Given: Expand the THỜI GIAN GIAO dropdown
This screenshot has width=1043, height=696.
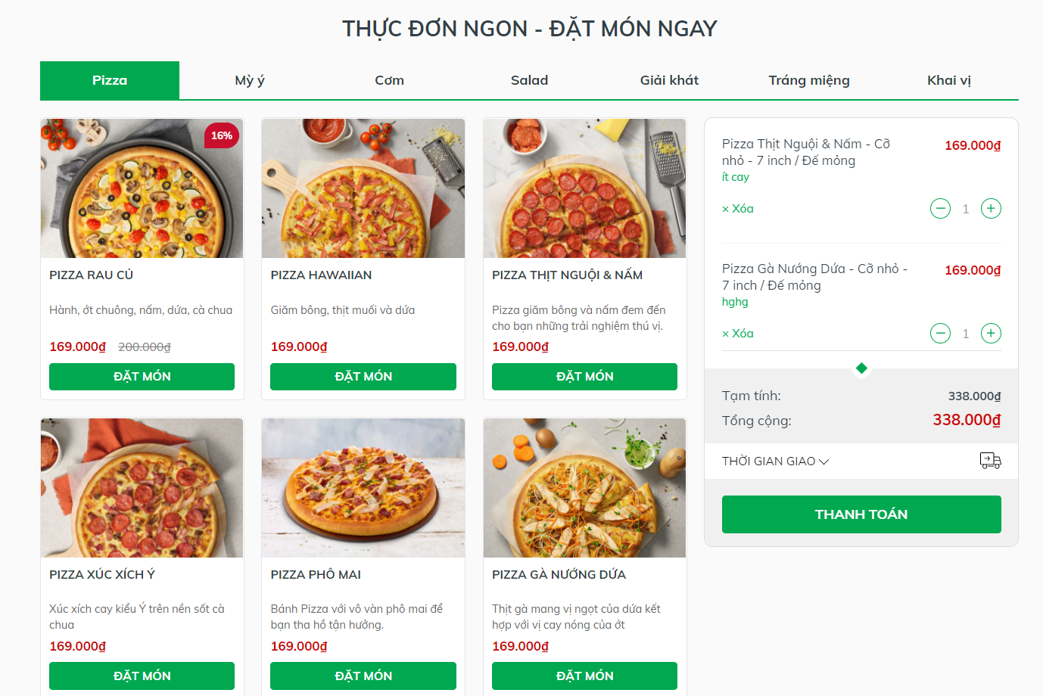Looking at the screenshot, I should [x=774, y=460].
